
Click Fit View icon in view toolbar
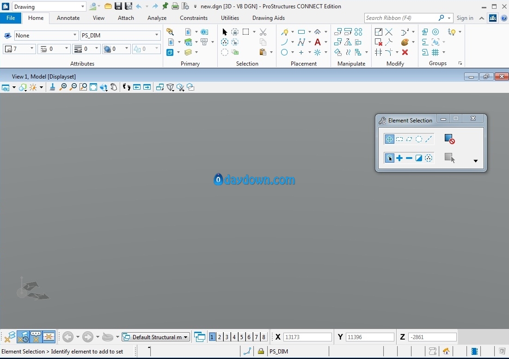93,87
